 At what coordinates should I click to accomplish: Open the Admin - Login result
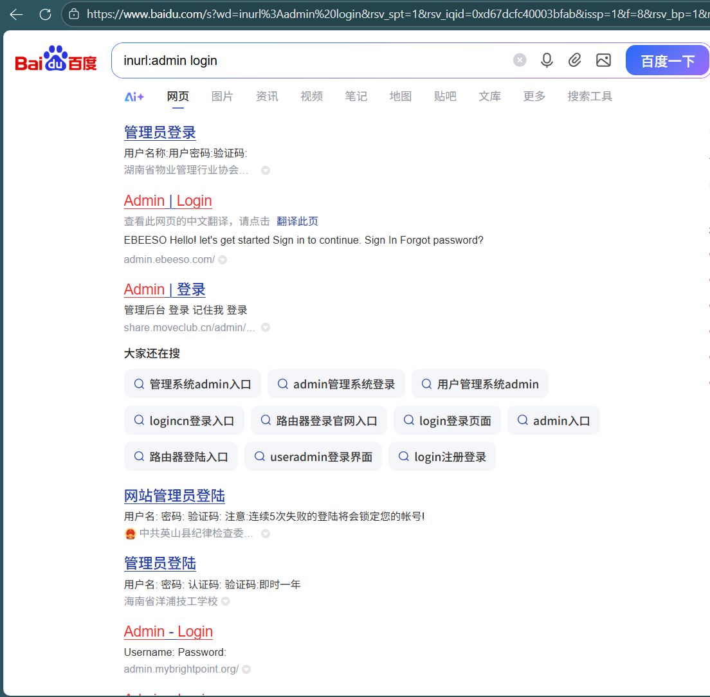coord(168,631)
